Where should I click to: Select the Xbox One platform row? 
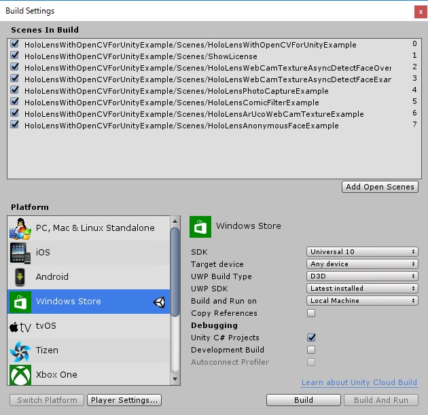[89, 374]
